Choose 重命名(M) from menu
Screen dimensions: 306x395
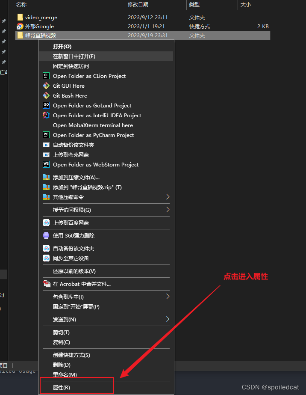click(x=106, y=374)
